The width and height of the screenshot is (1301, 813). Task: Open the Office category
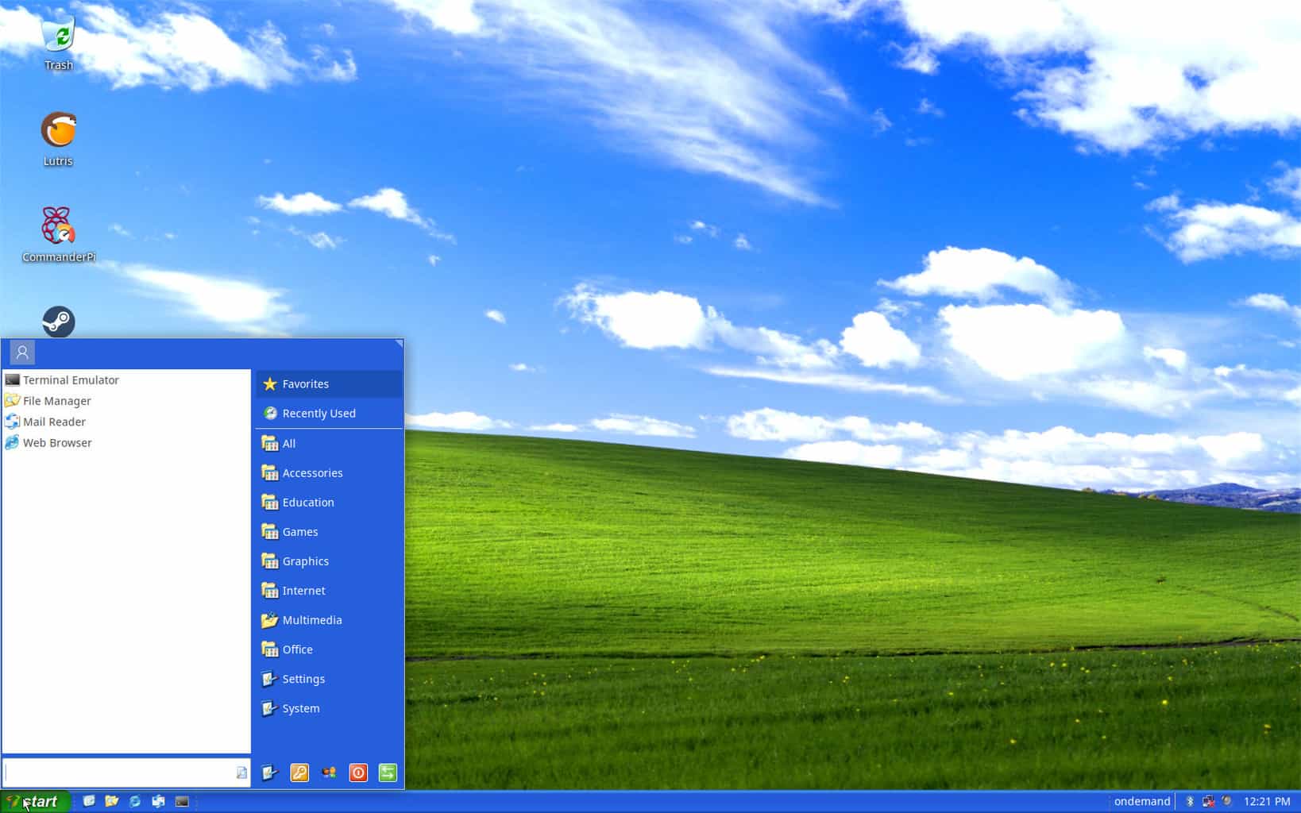pyautogui.click(x=329, y=649)
